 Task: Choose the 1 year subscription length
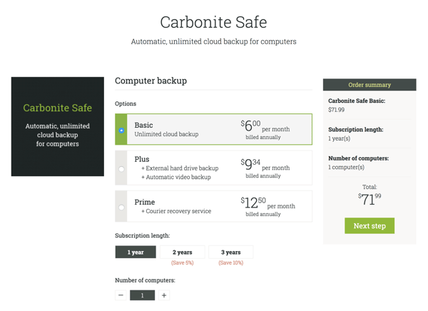tap(136, 252)
